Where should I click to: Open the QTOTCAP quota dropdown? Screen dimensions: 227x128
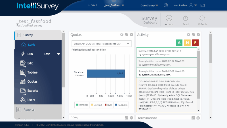[102, 44]
